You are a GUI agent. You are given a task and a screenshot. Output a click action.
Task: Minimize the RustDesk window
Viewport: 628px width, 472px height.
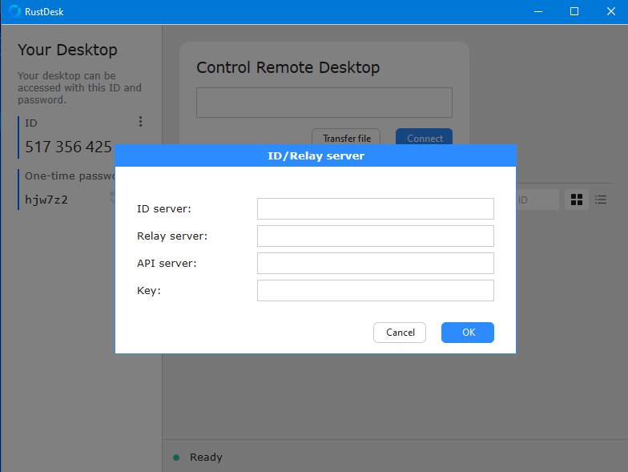click(x=538, y=11)
